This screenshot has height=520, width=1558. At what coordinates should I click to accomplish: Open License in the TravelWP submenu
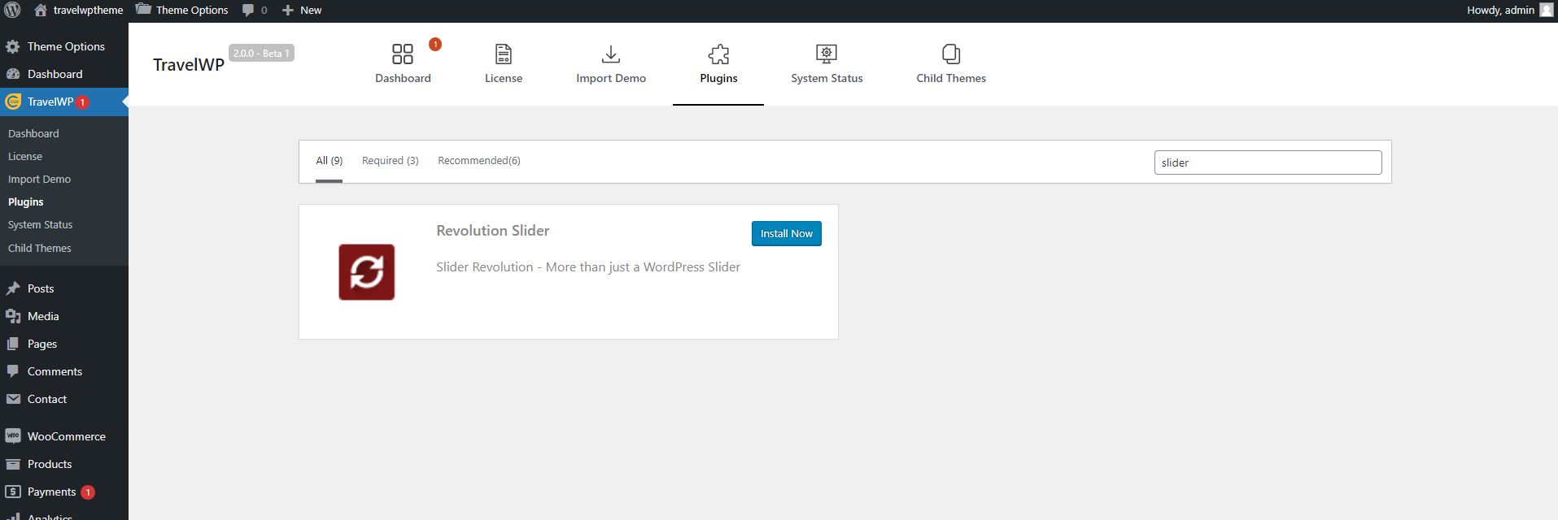point(25,156)
